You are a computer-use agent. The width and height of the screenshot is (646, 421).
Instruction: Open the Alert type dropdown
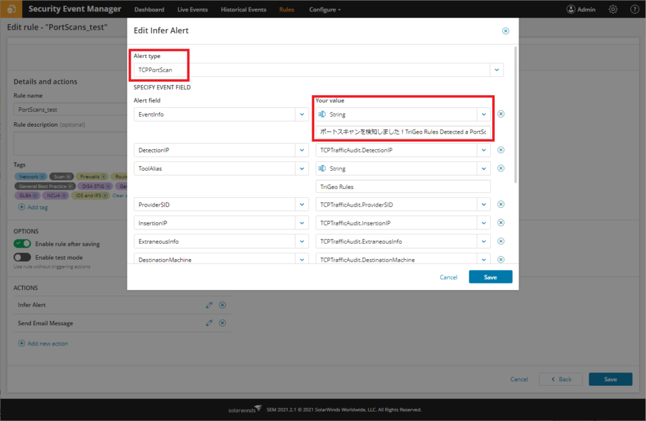[x=496, y=70]
